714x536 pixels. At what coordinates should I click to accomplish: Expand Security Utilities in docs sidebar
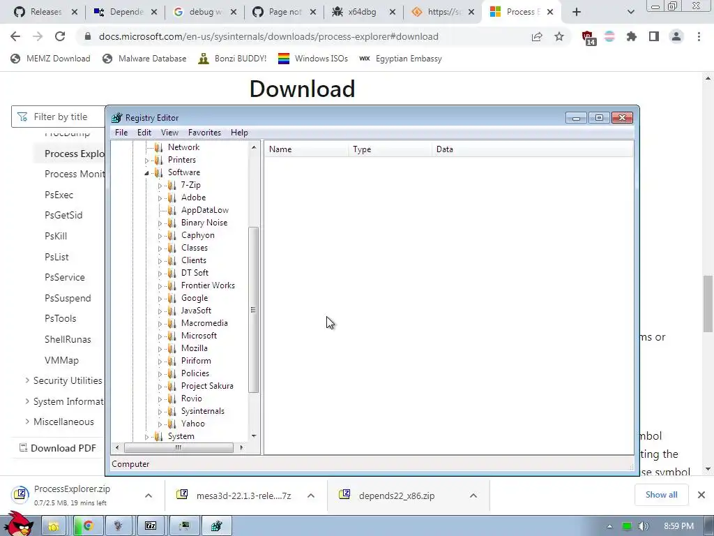pyautogui.click(x=27, y=380)
